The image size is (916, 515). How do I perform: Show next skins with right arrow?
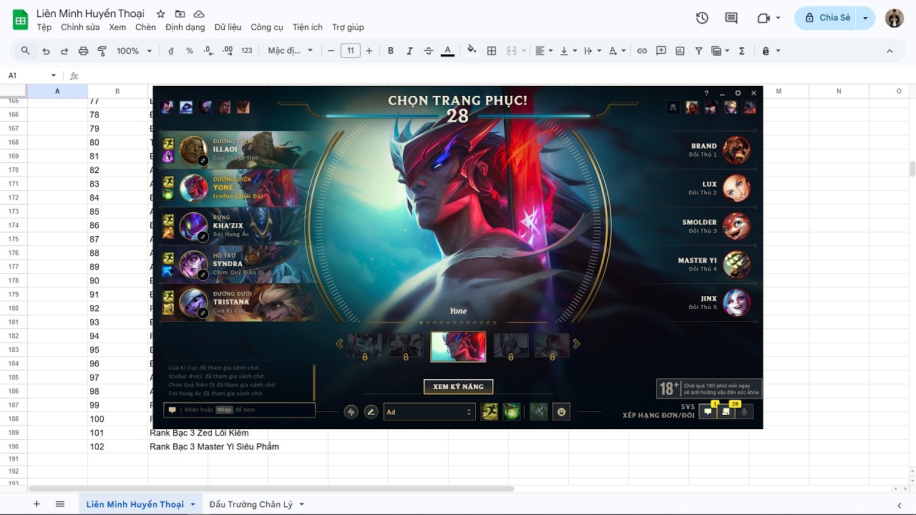point(576,344)
